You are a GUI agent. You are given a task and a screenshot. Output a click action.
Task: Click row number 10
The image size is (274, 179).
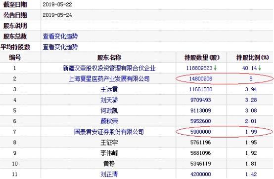coord(15,164)
